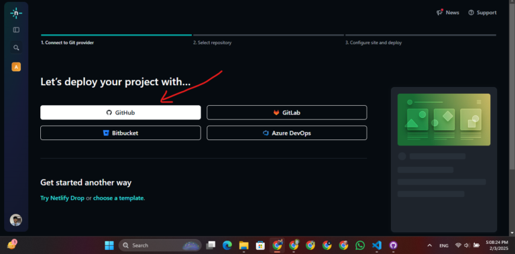
Task: Choose Bitbucket as Git provider
Action: [121, 133]
